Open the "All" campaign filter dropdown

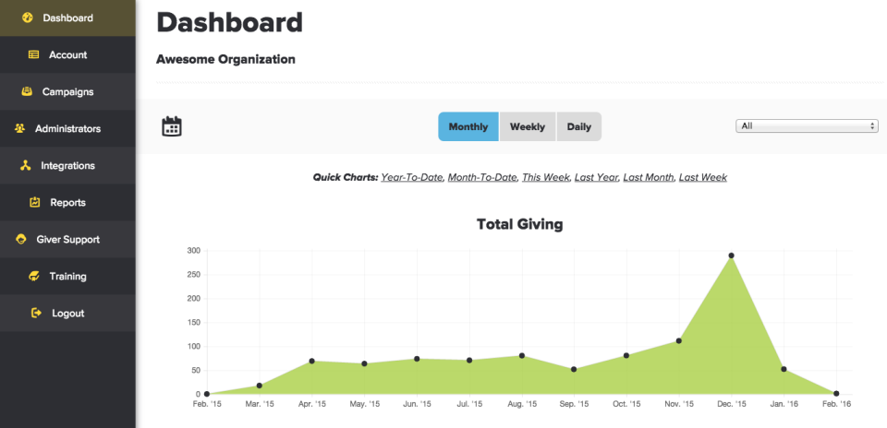pyautogui.click(x=807, y=126)
